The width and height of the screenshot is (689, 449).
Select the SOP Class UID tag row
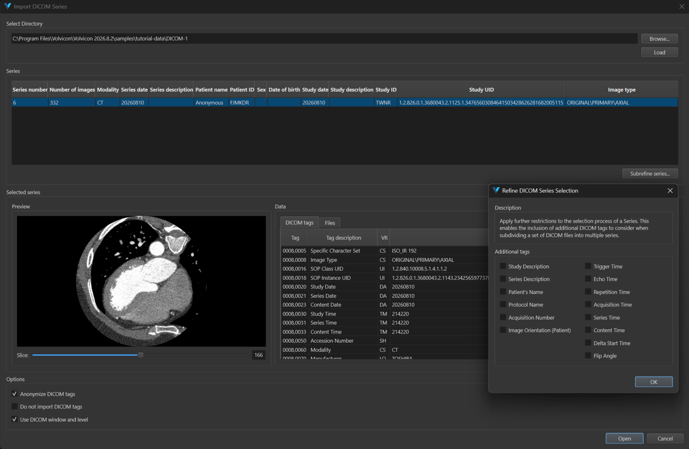coord(385,269)
